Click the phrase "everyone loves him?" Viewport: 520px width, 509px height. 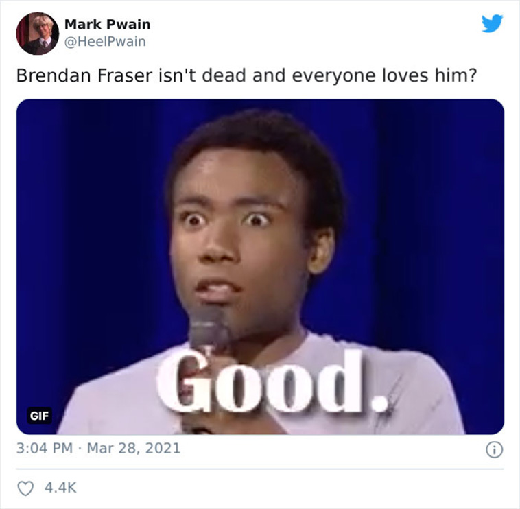384,75
